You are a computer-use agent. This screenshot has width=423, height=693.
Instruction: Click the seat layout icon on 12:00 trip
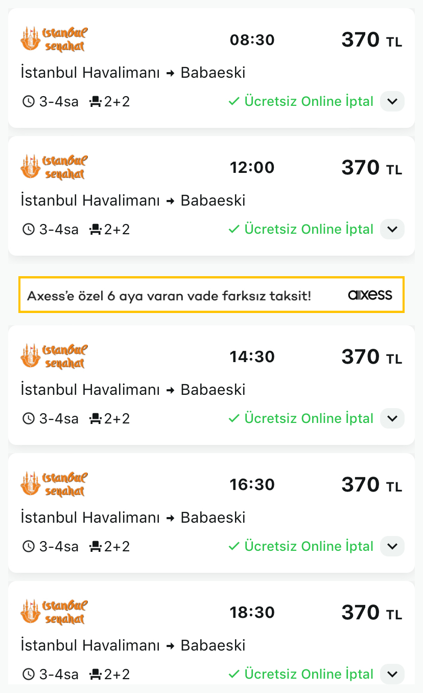click(96, 229)
